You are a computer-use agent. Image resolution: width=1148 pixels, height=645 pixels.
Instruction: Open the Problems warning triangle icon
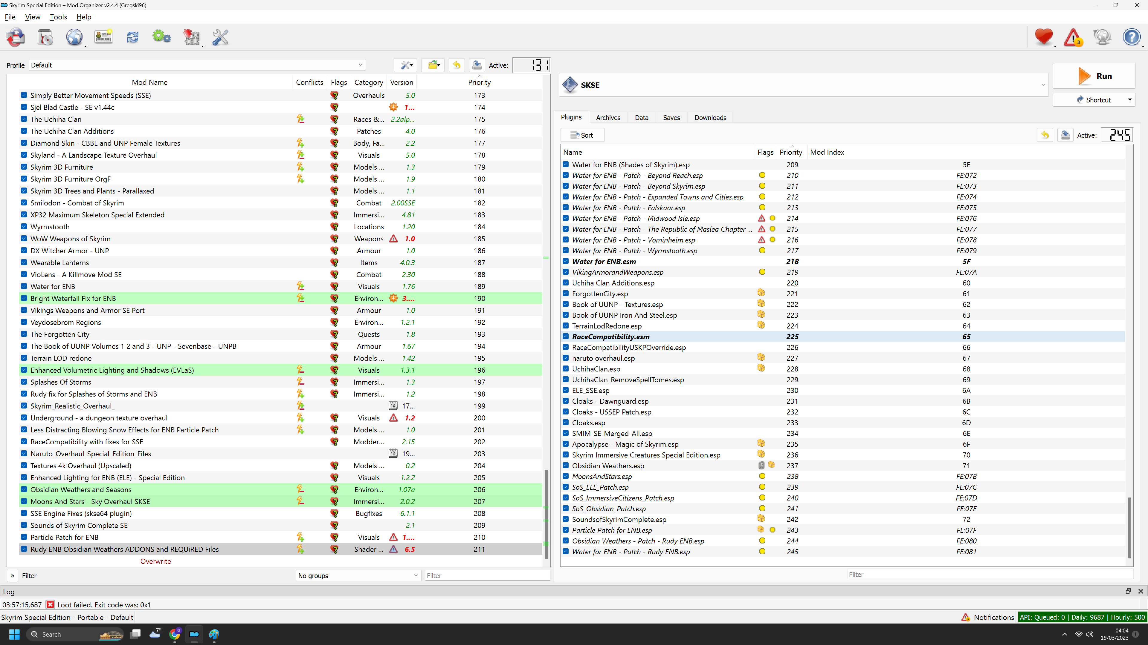point(1073,37)
